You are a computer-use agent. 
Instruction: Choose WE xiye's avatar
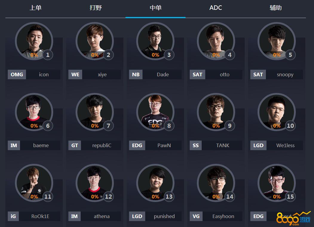click(95, 41)
